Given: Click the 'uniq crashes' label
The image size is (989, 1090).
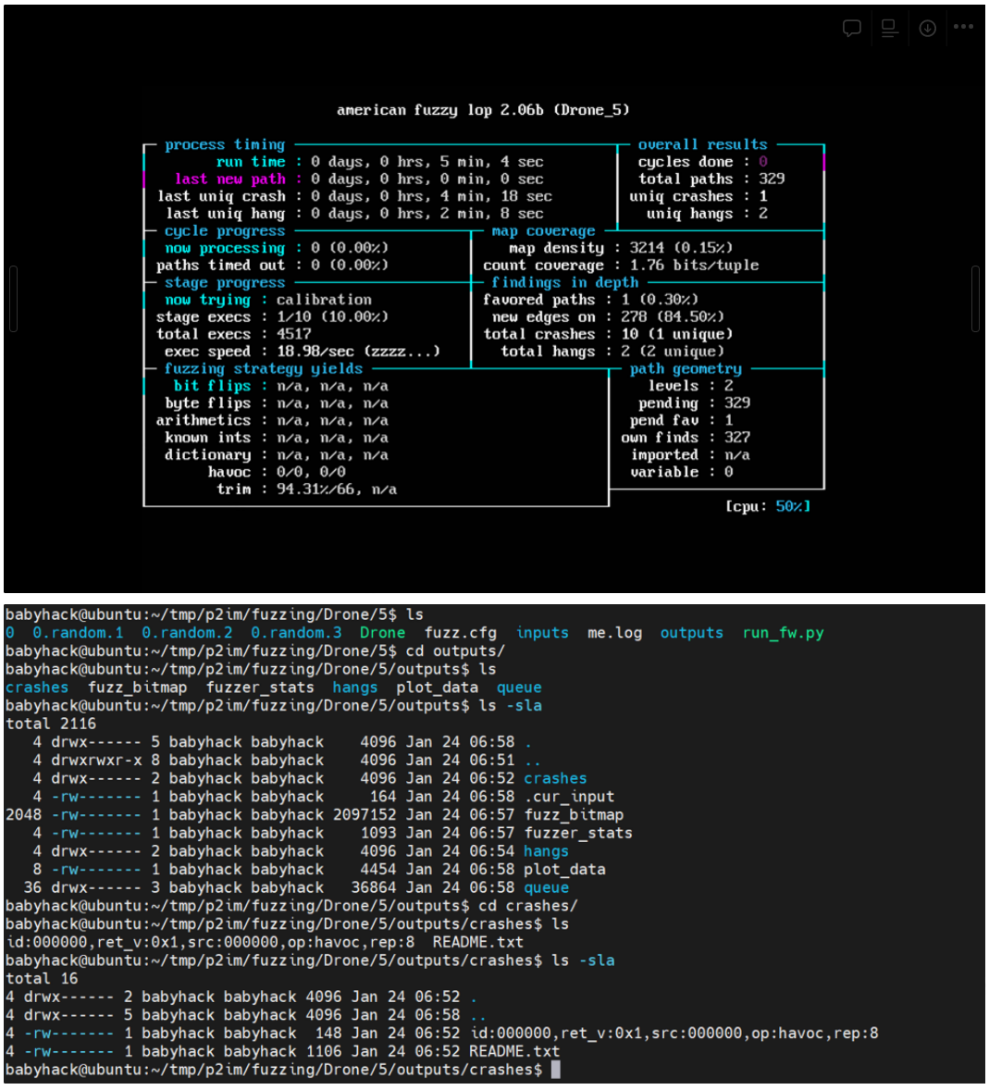Looking at the screenshot, I should 681,197.
